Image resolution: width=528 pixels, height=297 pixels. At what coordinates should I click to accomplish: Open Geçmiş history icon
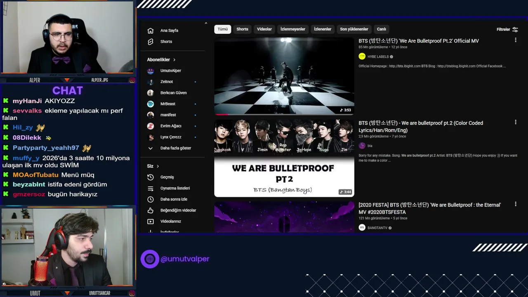(x=151, y=177)
